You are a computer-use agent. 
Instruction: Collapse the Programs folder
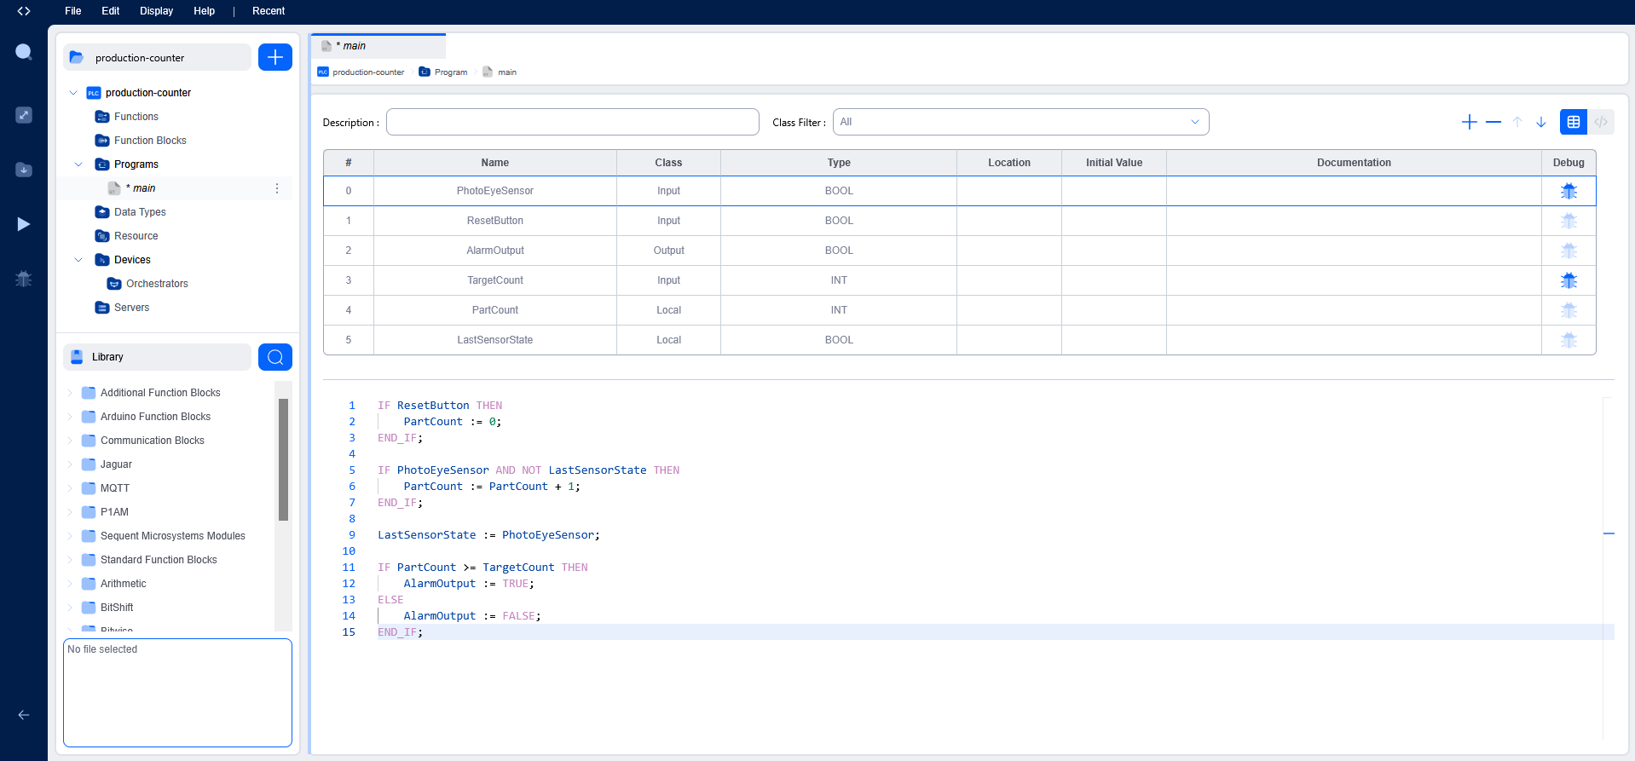tap(78, 164)
